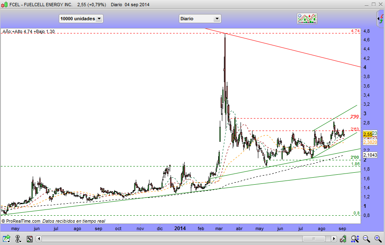The height and width of the screenshot is (245, 385).
Task: Open the add indicator chart button
Action: click(307, 19)
